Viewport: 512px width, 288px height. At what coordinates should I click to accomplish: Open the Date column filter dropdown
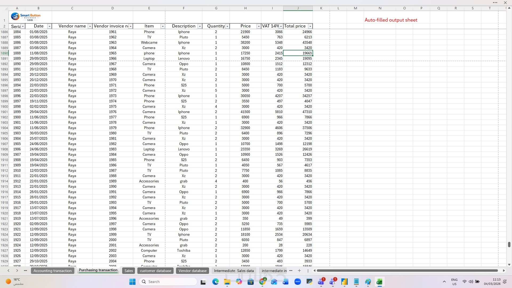49,26
